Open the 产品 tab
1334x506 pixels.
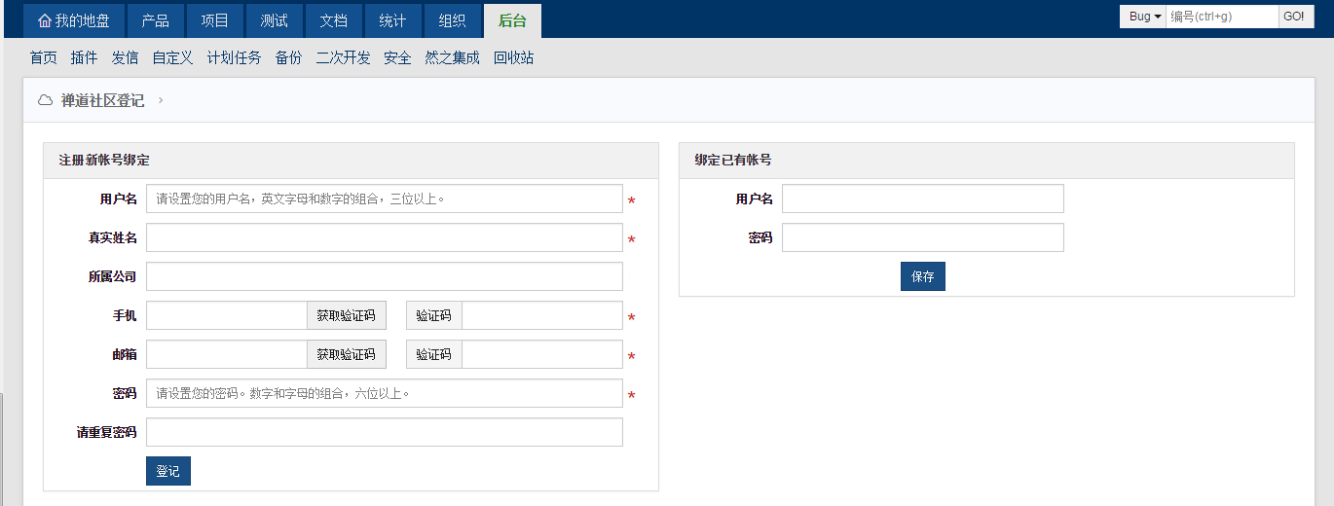(155, 20)
